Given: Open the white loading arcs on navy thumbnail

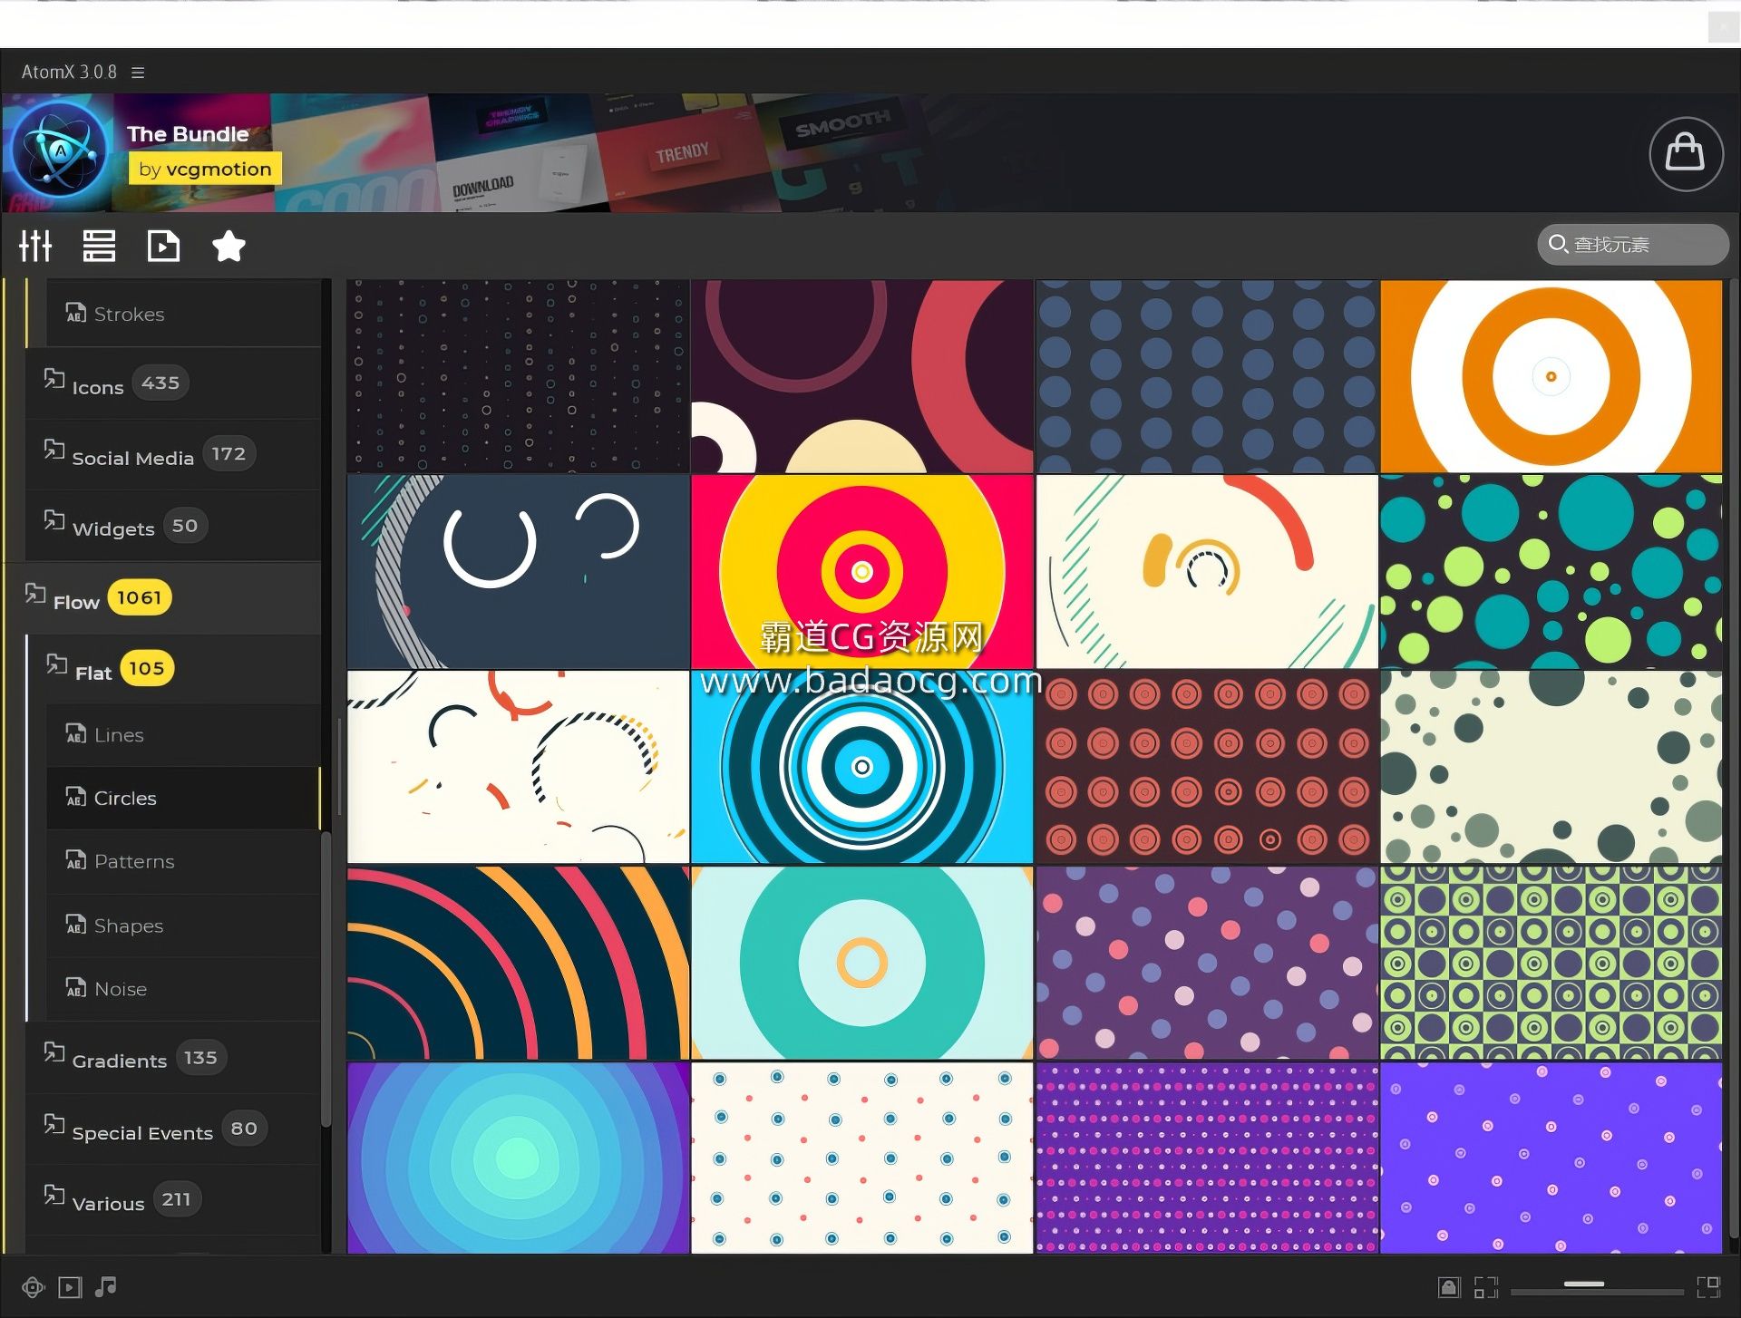Looking at the screenshot, I should [518, 572].
